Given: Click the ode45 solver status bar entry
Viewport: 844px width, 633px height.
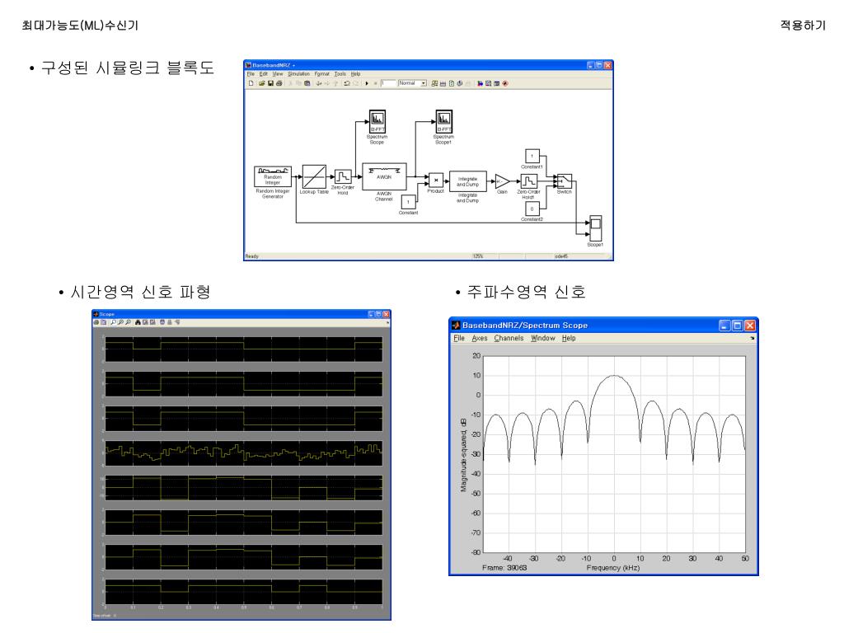Looking at the screenshot, I should click(561, 256).
